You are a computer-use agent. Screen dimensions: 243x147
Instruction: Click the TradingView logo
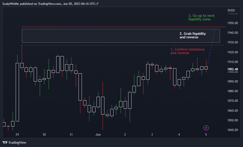click(x=14, y=142)
